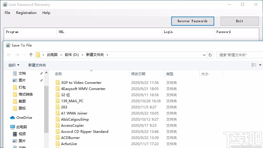
Task: Select 此电脑 in the navigation pane
Action: tap(19, 127)
